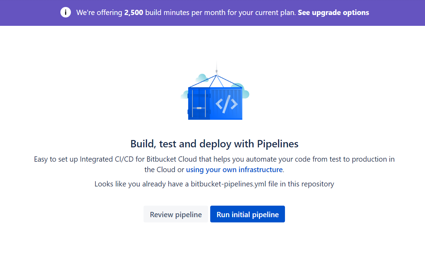This screenshot has height=265, width=425.
Task: Click the code brackets symbol on container
Action: pos(227,104)
